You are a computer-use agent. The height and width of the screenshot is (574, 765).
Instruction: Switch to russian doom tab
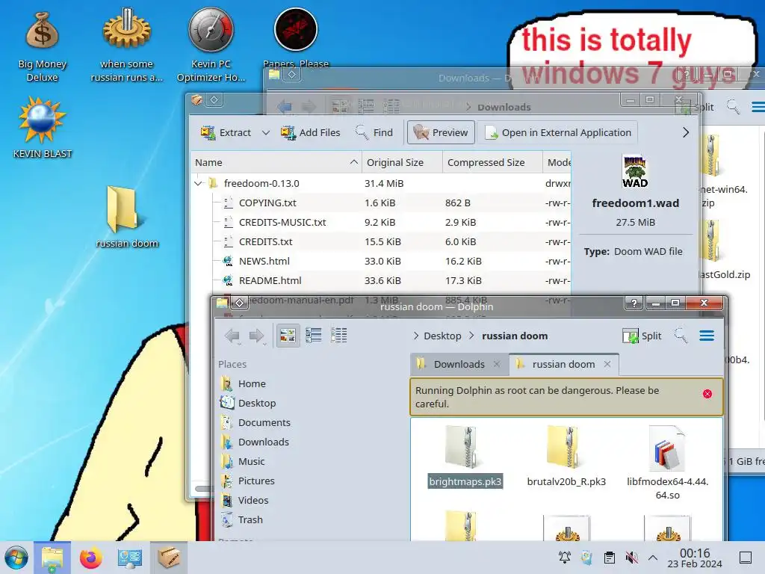(x=563, y=364)
